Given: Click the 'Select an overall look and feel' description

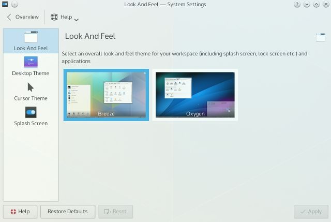Looking at the screenshot, I should click(185, 57).
